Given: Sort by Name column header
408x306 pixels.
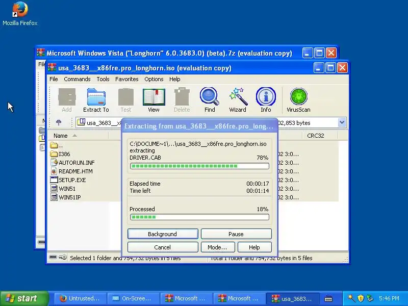Looking at the screenshot, I should pyautogui.click(x=78, y=136).
